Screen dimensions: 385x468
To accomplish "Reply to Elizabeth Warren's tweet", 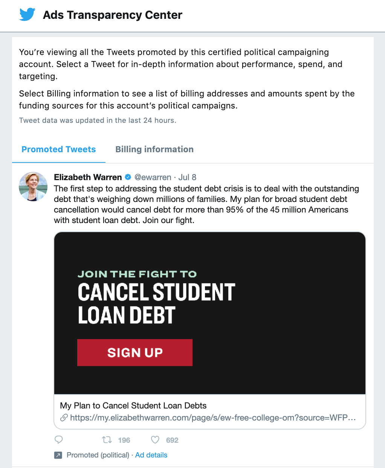I will 59,440.
